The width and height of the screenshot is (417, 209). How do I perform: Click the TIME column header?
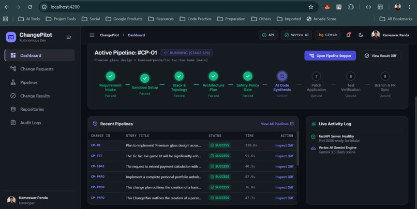click(x=249, y=136)
